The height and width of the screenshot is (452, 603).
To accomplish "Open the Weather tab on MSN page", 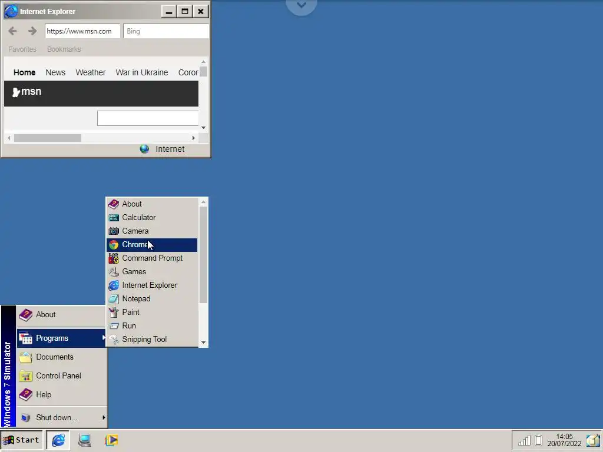I will click(x=90, y=72).
